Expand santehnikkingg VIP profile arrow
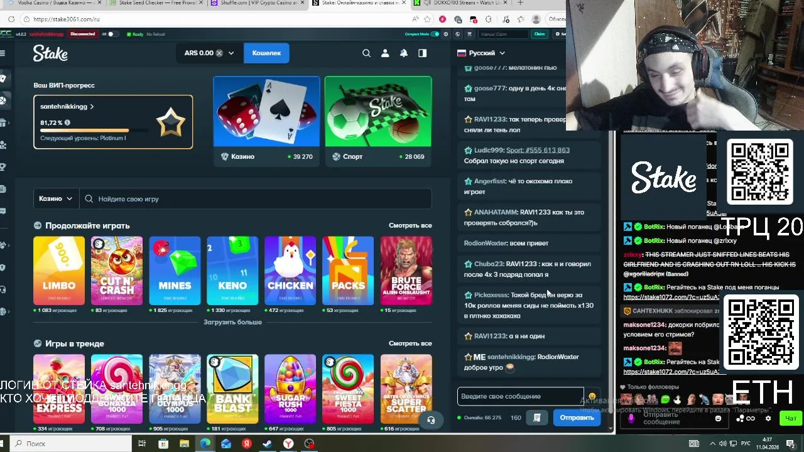 (x=92, y=107)
